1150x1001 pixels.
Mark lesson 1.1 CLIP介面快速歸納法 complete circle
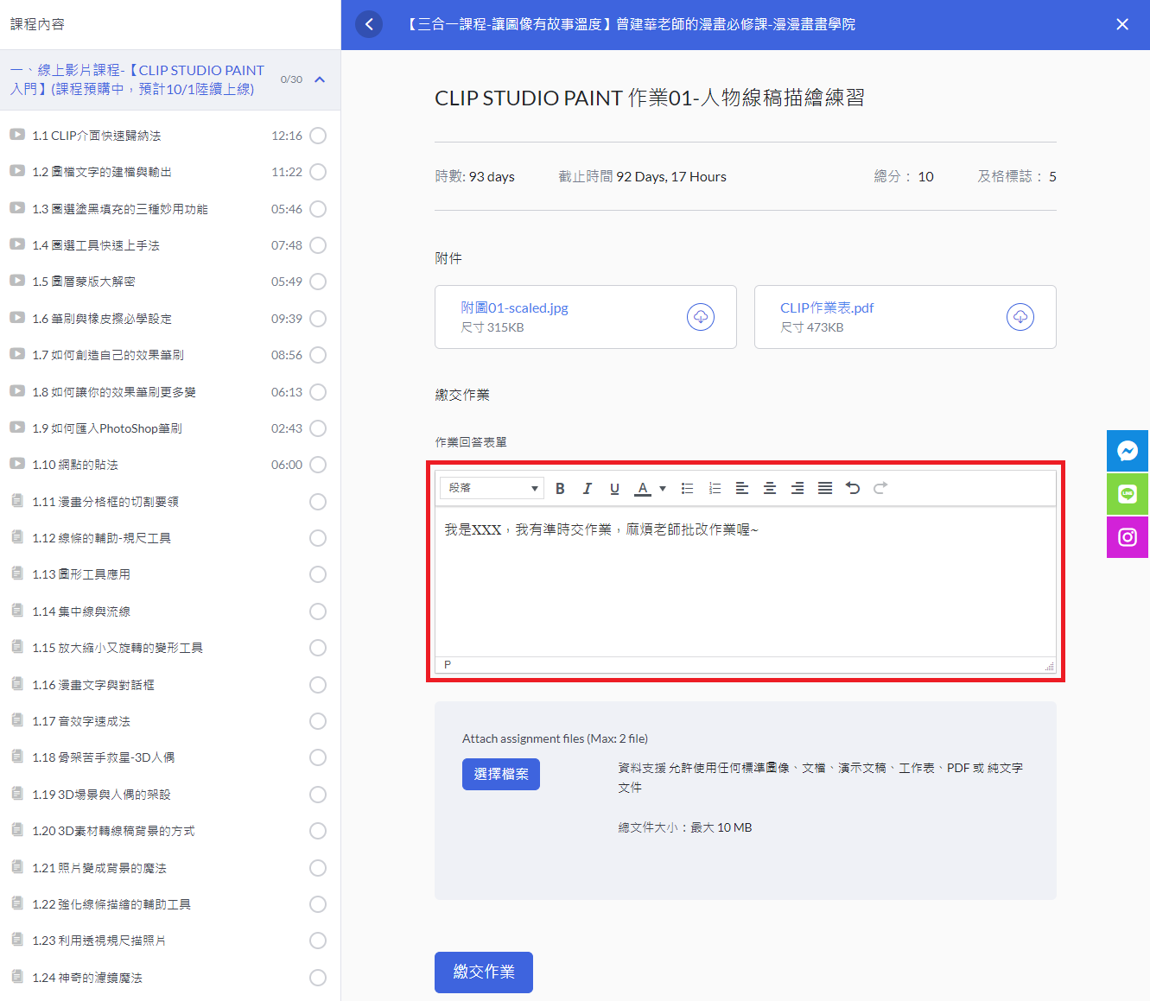click(318, 136)
